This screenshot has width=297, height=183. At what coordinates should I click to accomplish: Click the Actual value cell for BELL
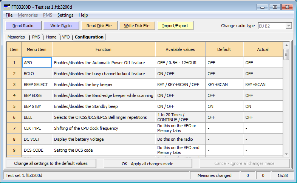[x=263, y=117]
